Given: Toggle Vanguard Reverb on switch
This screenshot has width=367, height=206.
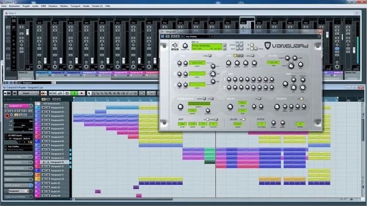Looking at the screenshot, I should 302,99.
